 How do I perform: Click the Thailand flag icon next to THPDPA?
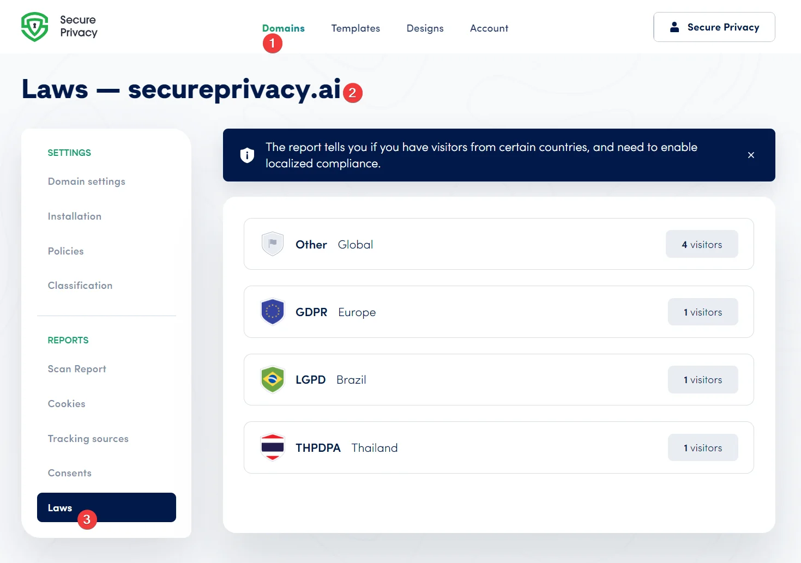pyautogui.click(x=272, y=447)
